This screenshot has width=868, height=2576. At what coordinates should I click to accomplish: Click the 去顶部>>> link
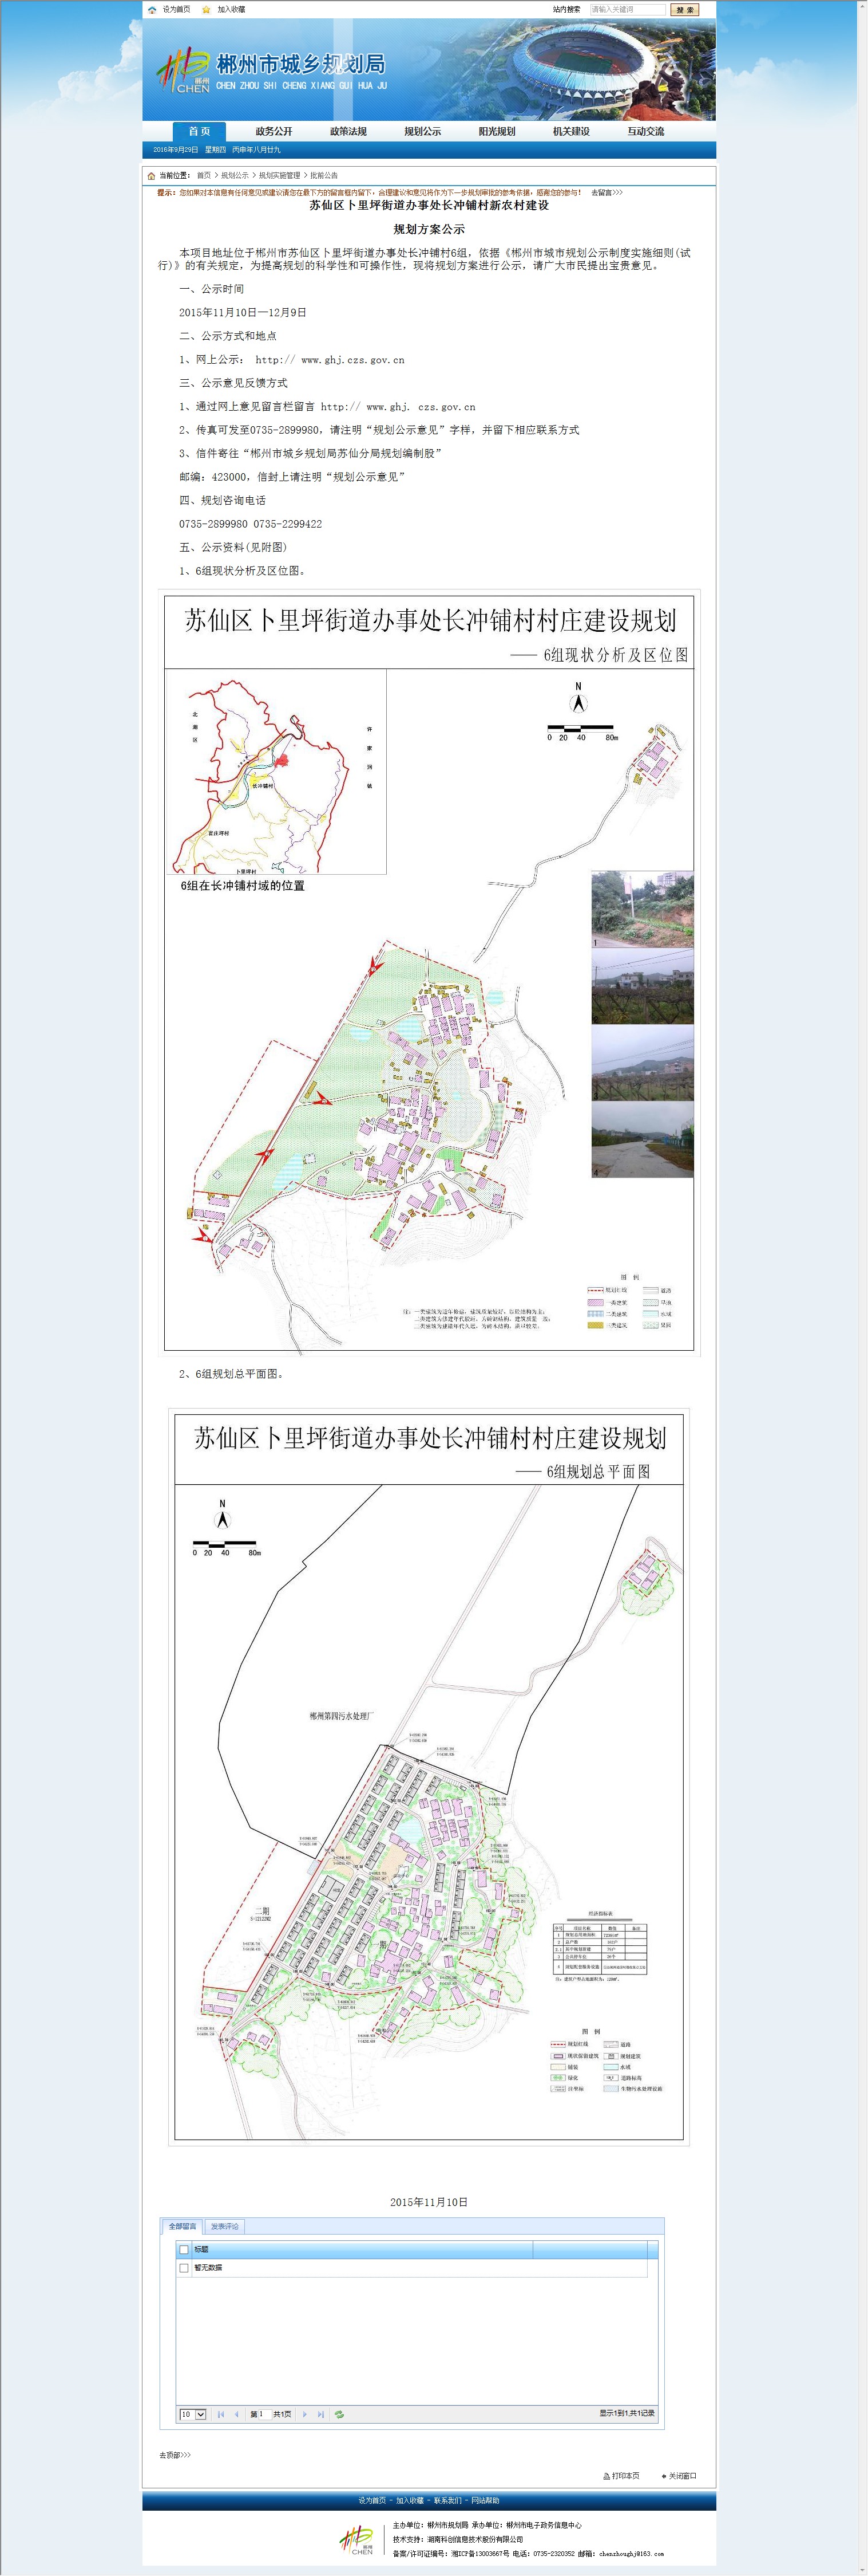pyautogui.click(x=175, y=2454)
